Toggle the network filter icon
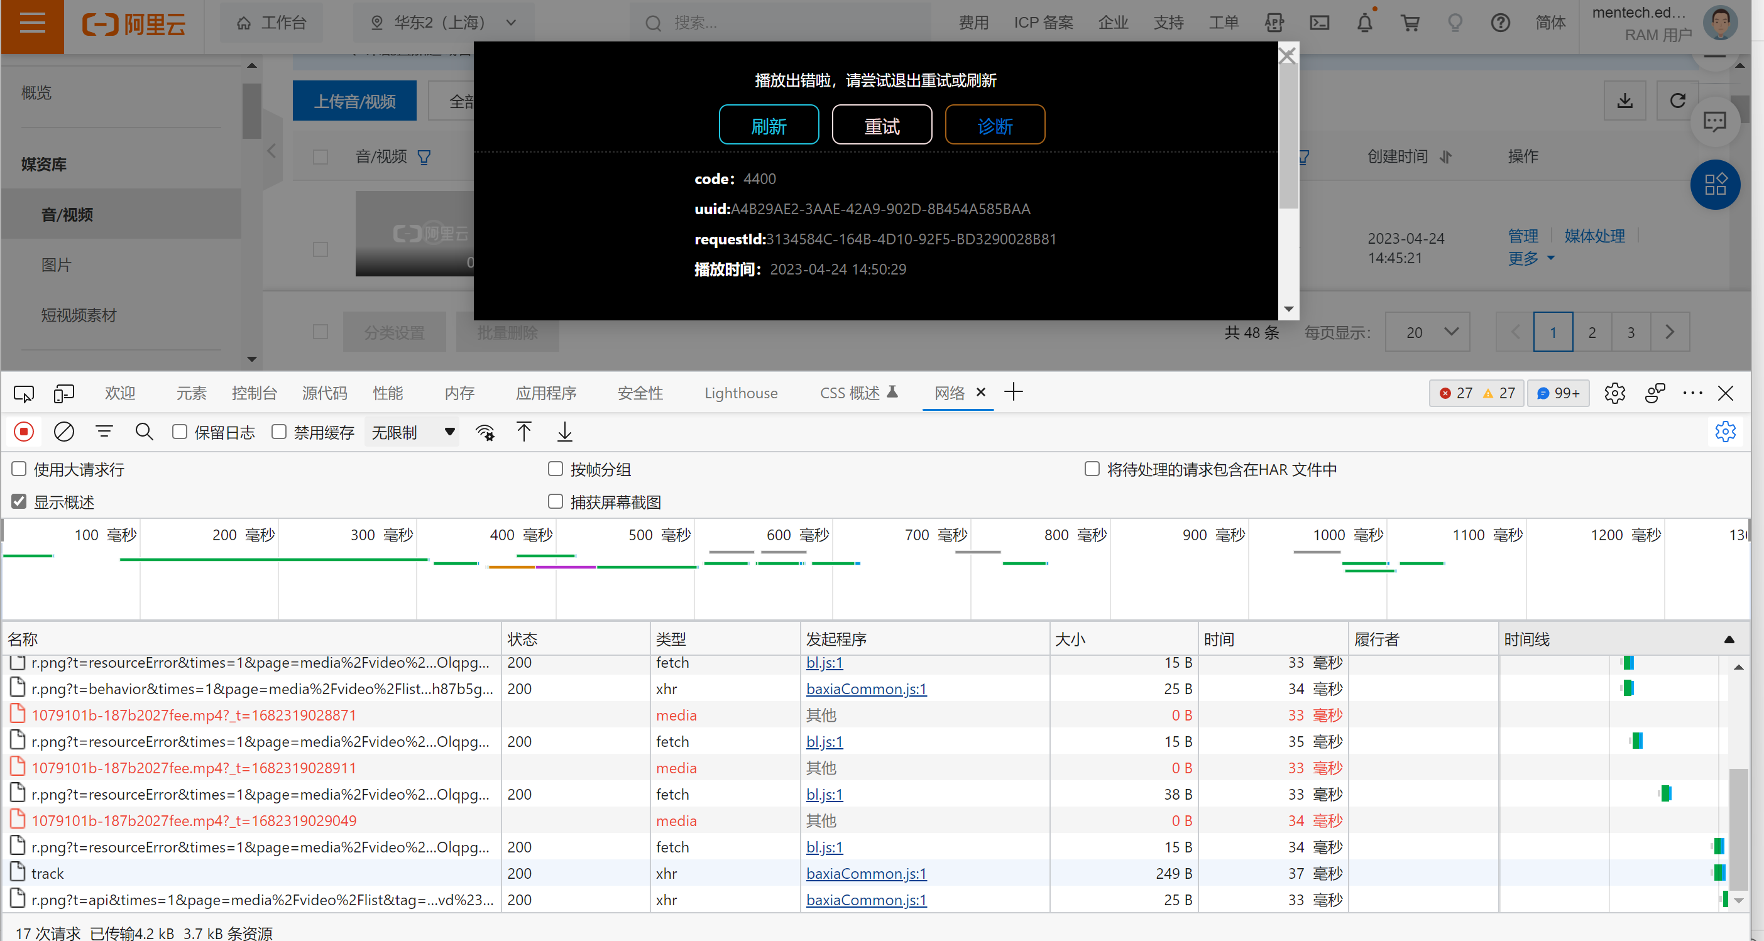Image resolution: width=1764 pixels, height=941 pixels. coord(104,432)
